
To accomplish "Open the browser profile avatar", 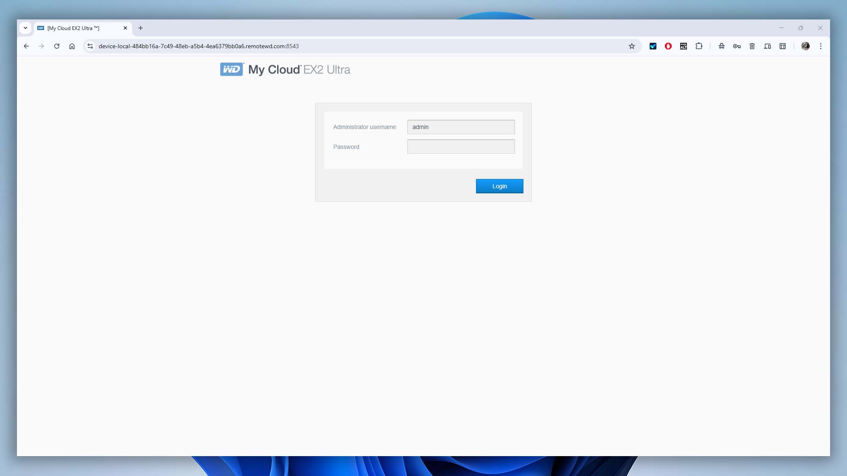I will (805, 46).
